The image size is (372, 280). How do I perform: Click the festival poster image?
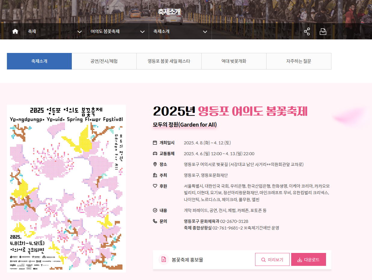(x=66, y=188)
